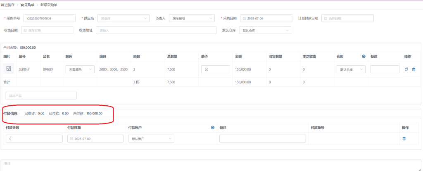The width and height of the screenshot is (423, 171).
Task: Click the 添加产品 input field
Action: [x=41, y=95]
